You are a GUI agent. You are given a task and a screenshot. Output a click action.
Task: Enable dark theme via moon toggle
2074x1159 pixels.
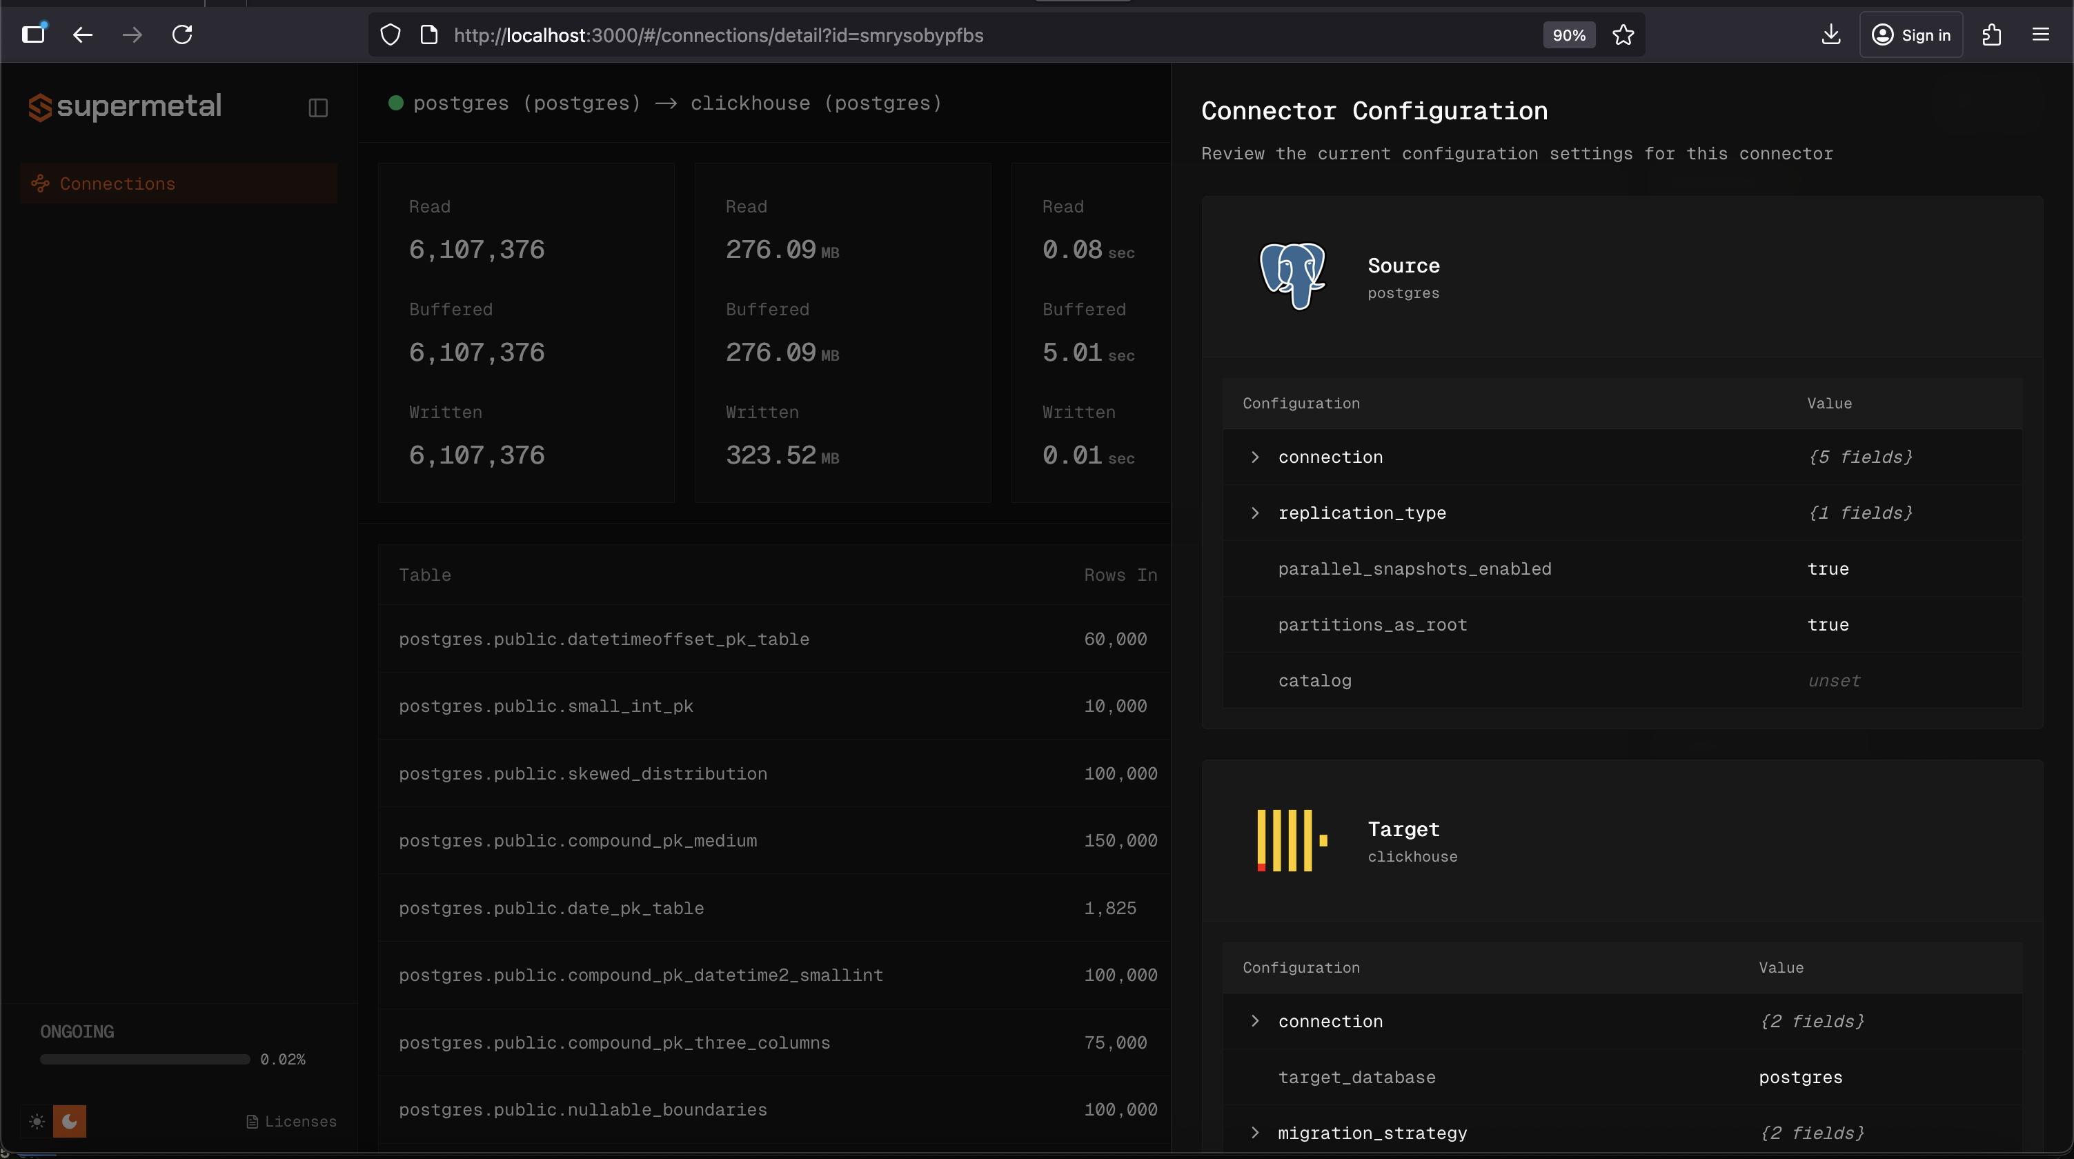69,1120
